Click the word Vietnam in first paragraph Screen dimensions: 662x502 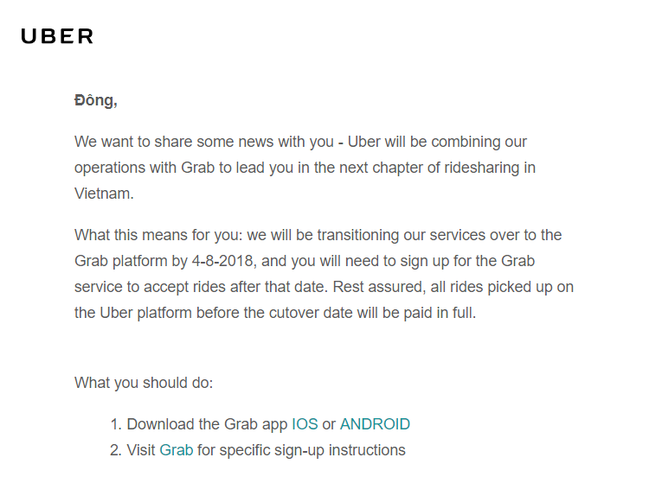[104, 194]
